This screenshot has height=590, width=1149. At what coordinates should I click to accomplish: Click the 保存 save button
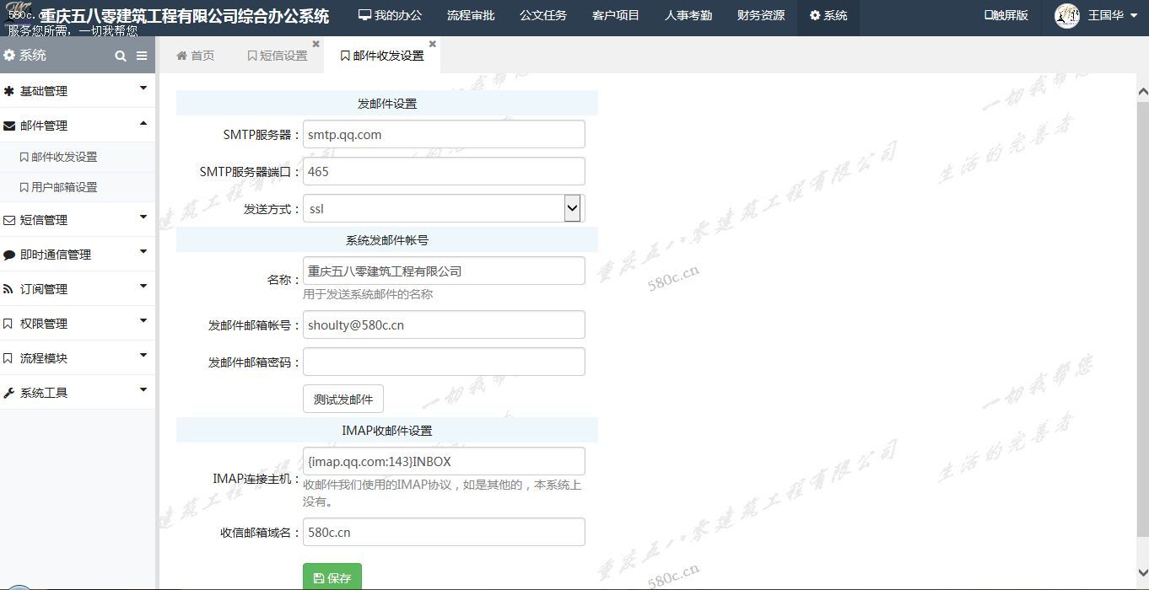pos(332,577)
